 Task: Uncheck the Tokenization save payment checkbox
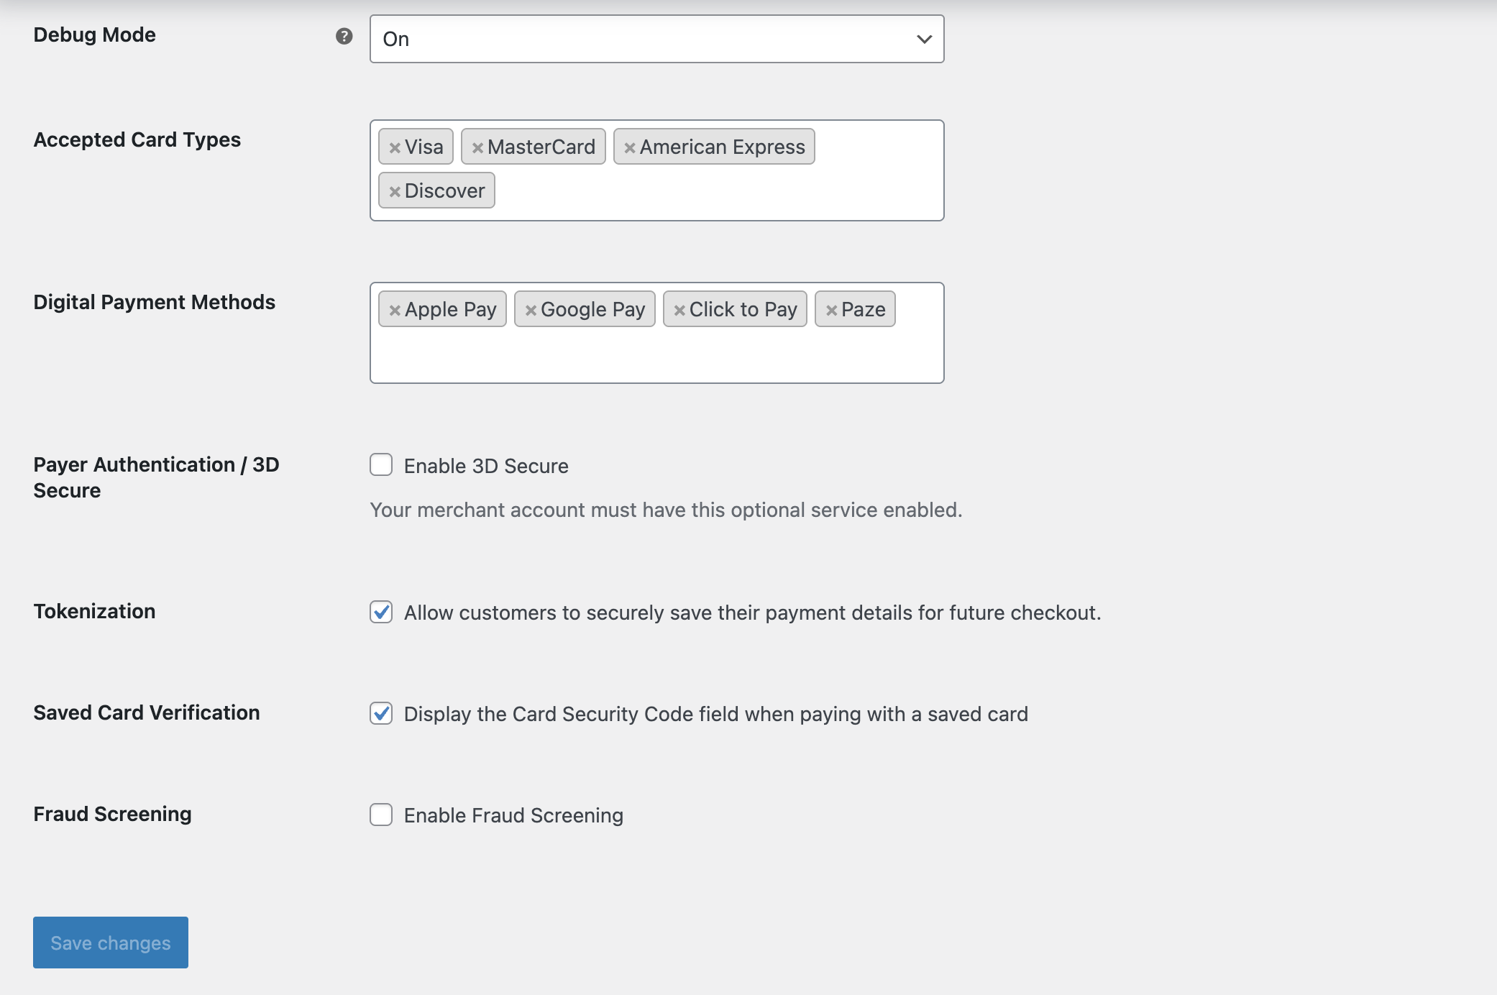[x=381, y=612]
